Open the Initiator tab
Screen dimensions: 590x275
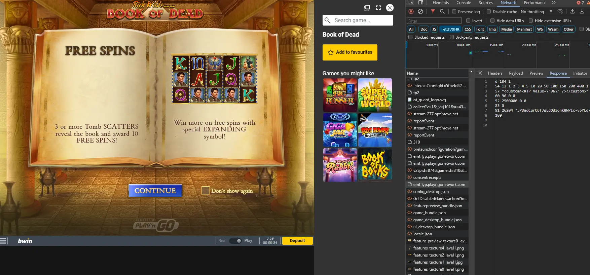(x=580, y=73)
